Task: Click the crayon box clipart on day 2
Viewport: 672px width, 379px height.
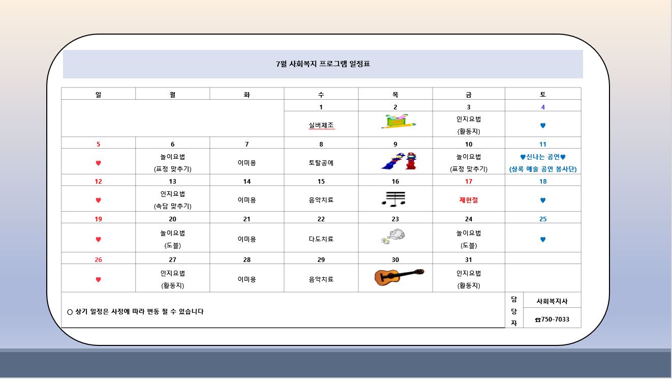Action: click(x=399, y=122)
